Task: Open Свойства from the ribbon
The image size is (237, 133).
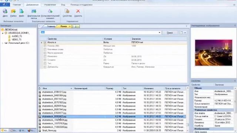Action: (x=67, y=11)
